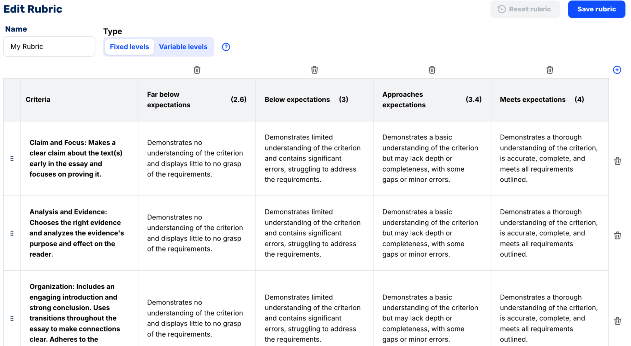Select the drag handle beside Claim and Focus
This screenshot has height=346, width=631.
click(12, 159)
